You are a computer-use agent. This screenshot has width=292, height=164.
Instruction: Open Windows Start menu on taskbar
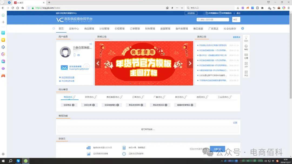click(3, 161)
